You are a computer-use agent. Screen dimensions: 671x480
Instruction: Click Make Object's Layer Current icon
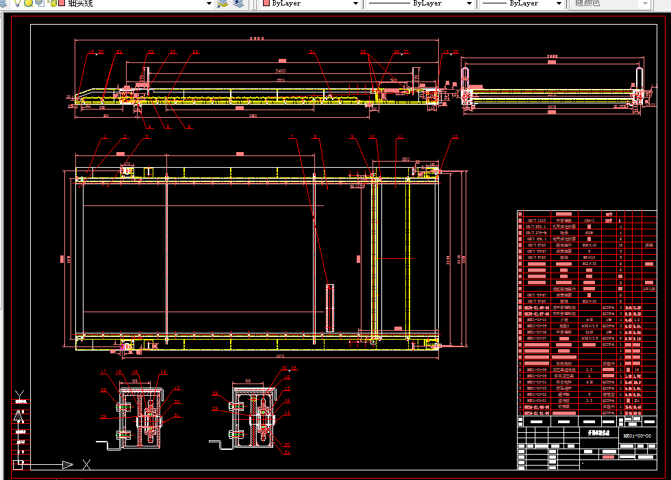click(223, 3)
